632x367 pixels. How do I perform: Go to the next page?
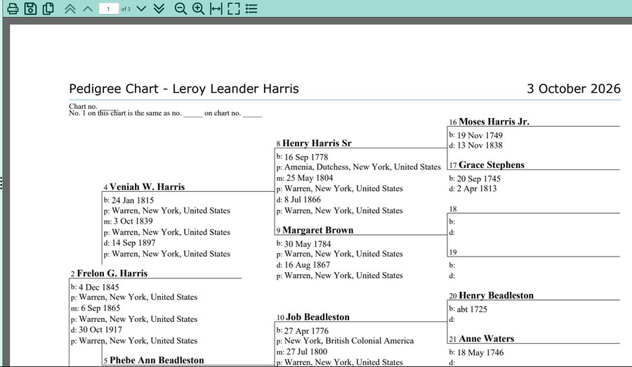coord(141,8)
